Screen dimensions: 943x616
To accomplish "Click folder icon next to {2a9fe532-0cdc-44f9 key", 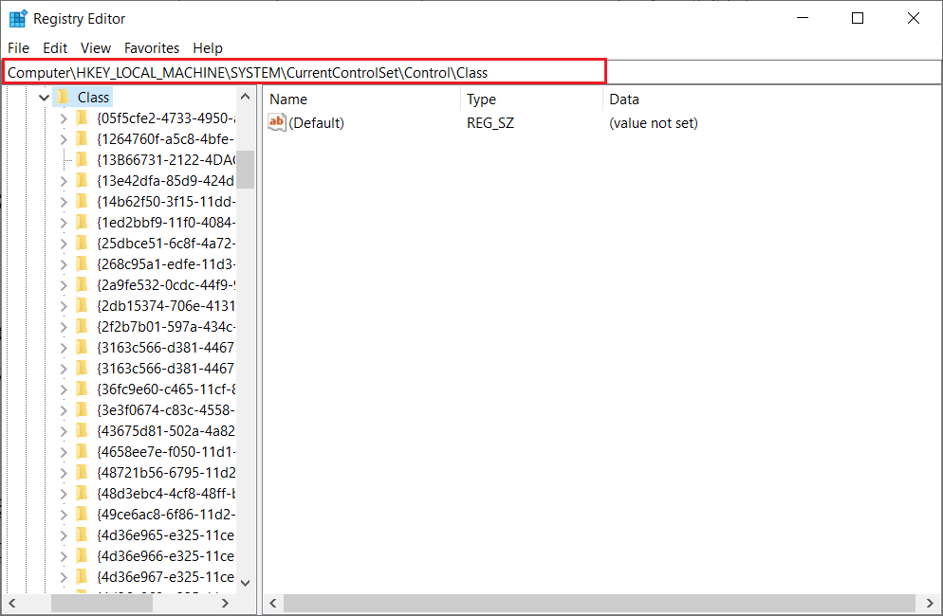I will (x=83, y=285).
